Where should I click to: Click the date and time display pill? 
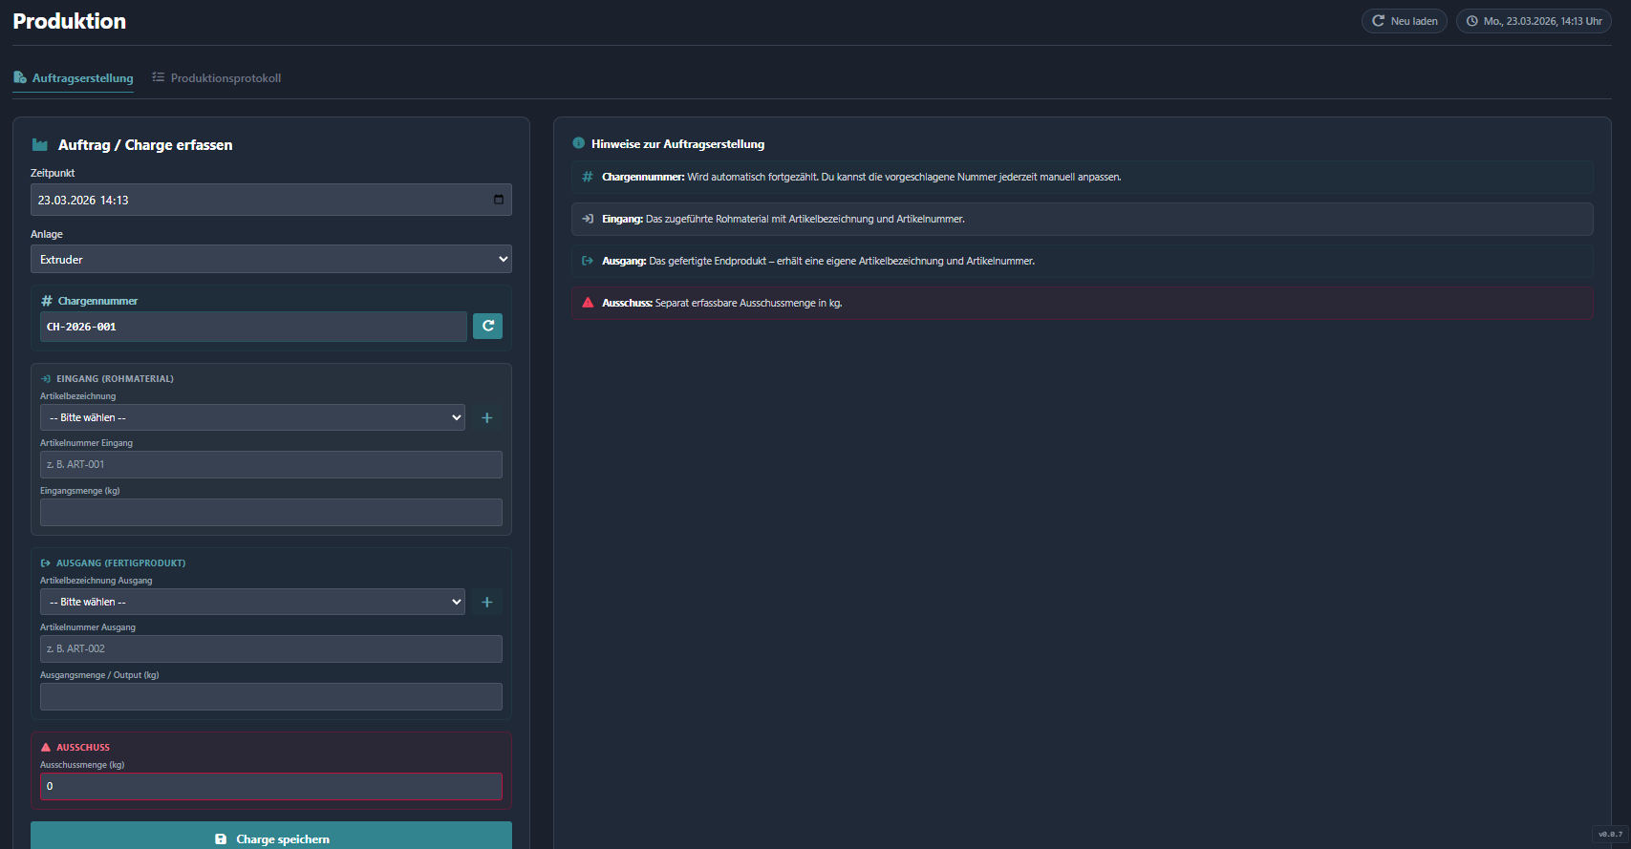click(1533, 21)
